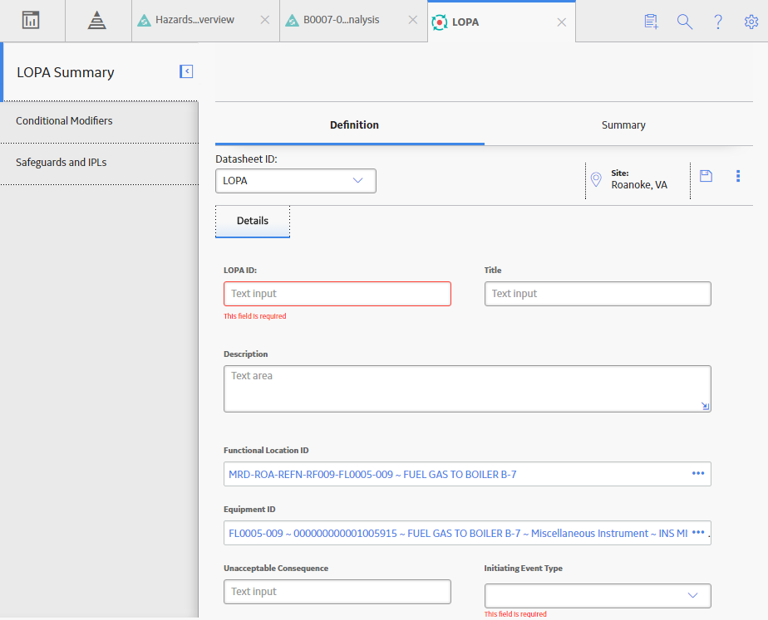
Task: Focus the Title text input
Action: pos(598,294)
